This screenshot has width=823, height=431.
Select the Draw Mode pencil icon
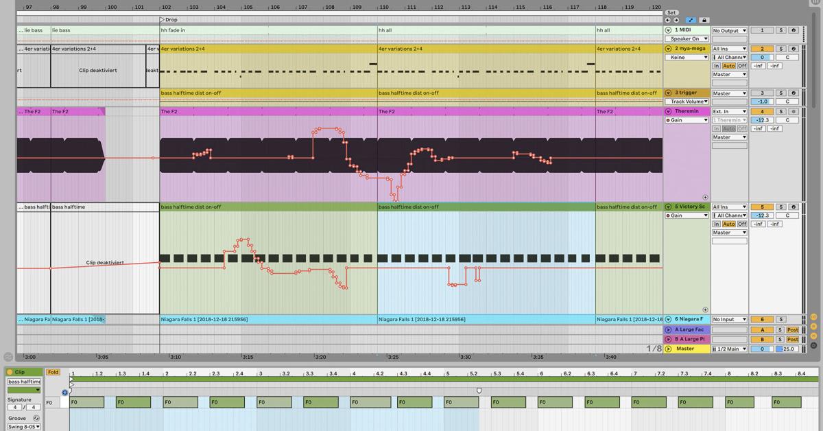[691, 20]
